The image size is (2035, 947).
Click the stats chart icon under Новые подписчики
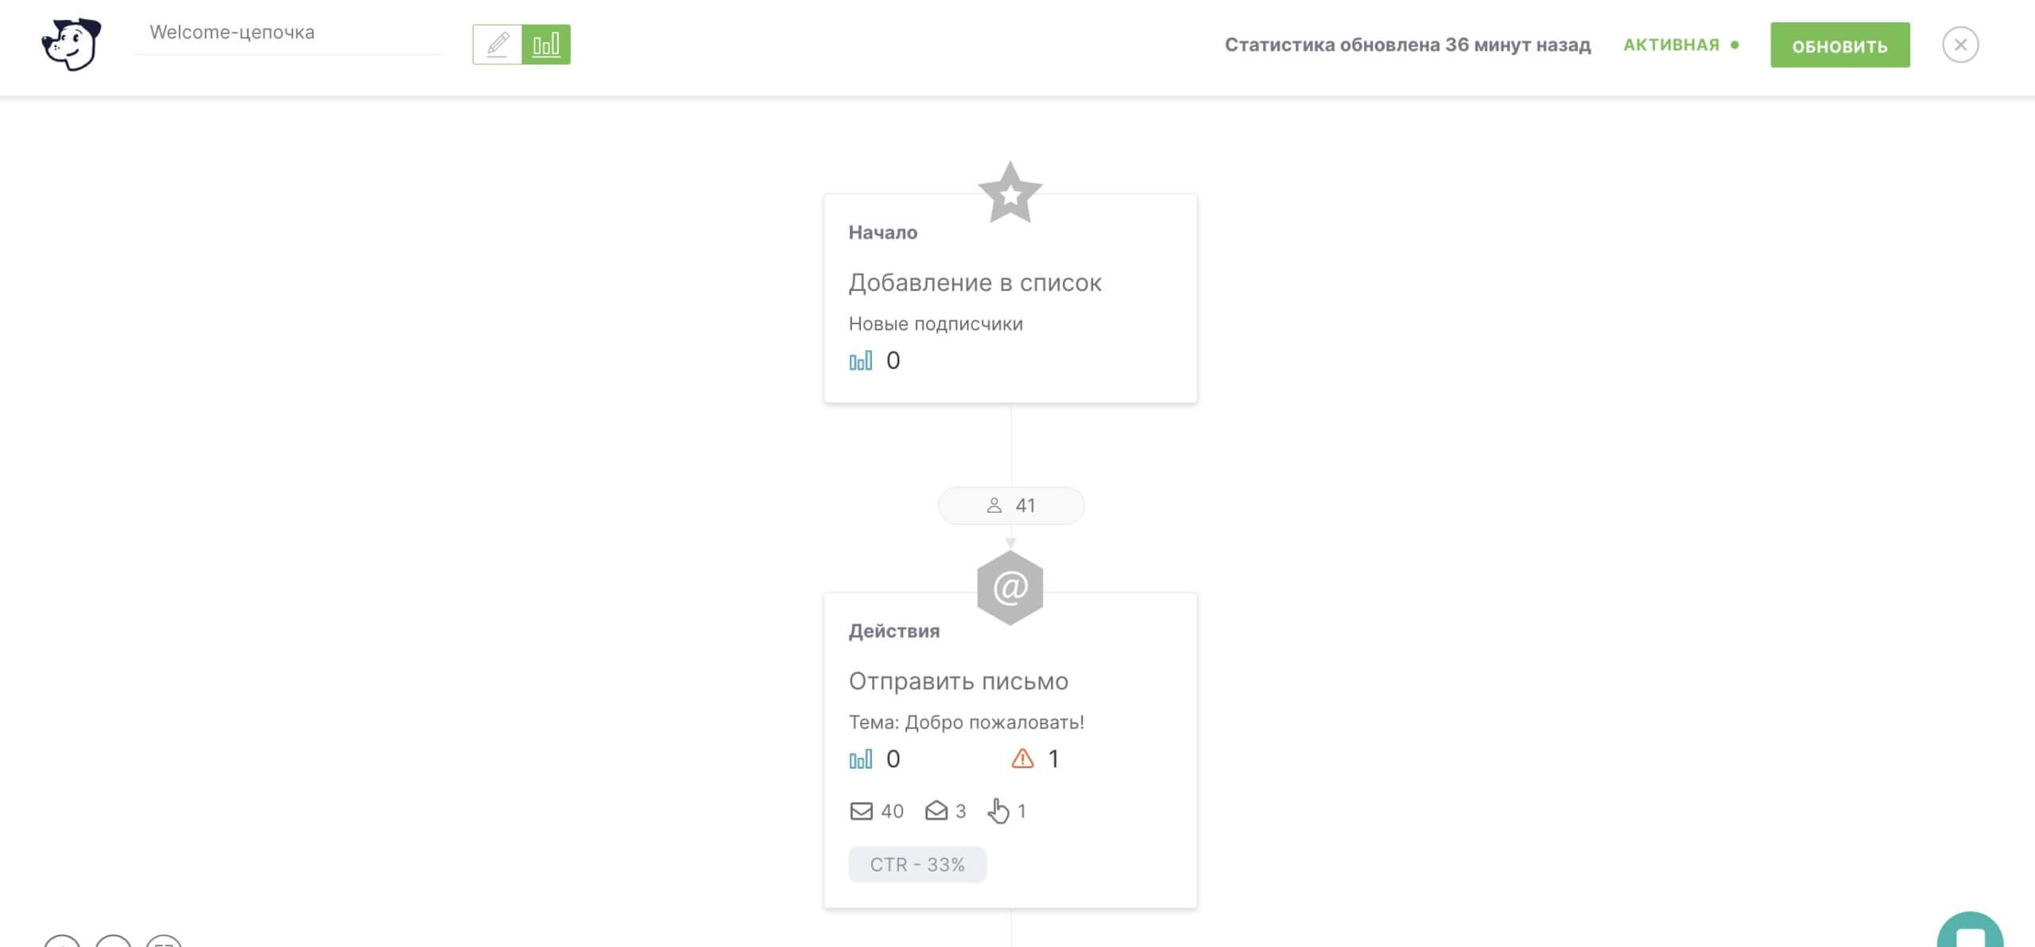tap(861, 361)
